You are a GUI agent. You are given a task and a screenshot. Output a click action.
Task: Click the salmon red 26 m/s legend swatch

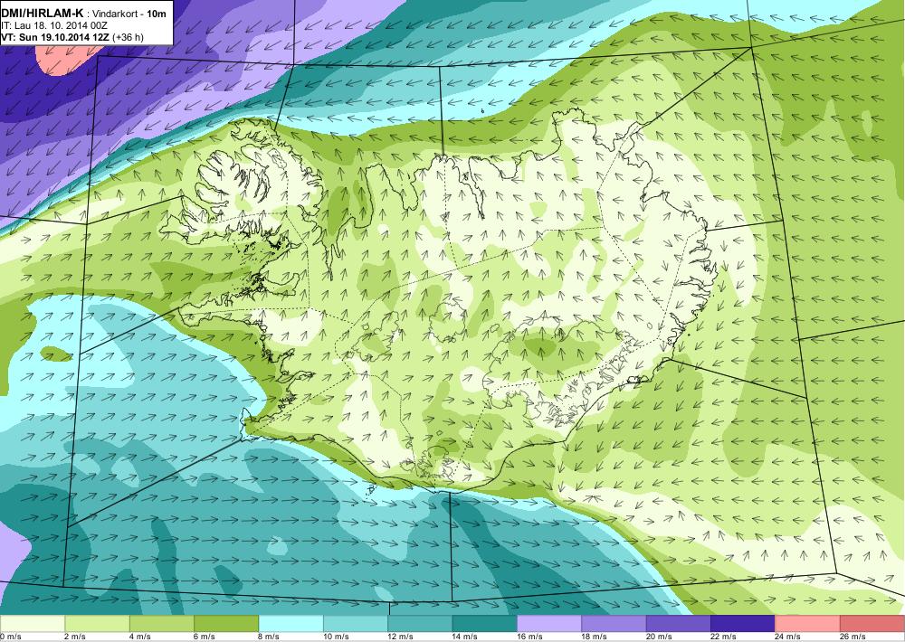[872, 624]
